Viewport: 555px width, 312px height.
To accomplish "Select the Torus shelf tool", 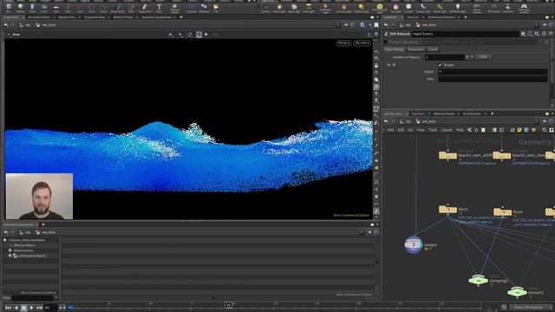I will (x=44, y=8).
